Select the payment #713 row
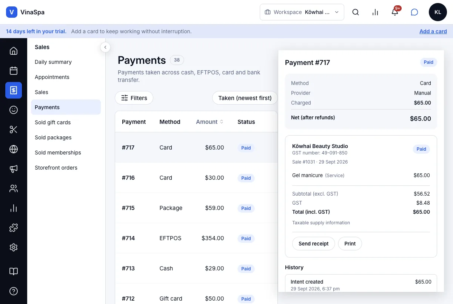 [196, 269]
